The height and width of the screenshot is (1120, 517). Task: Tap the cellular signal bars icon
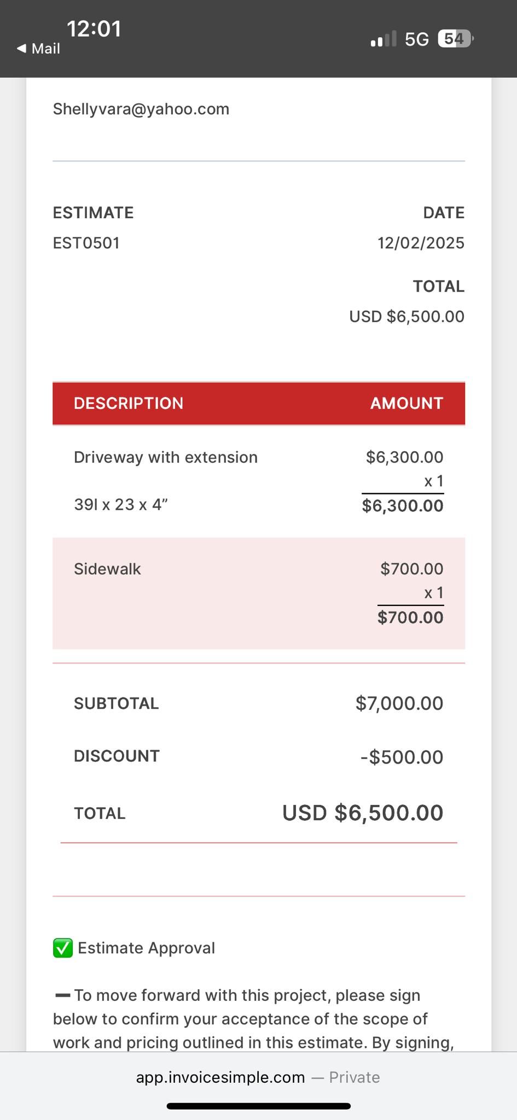point(383,39)
